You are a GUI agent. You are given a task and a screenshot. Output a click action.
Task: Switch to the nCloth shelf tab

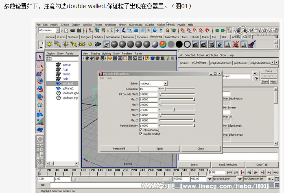click(236, 37)
